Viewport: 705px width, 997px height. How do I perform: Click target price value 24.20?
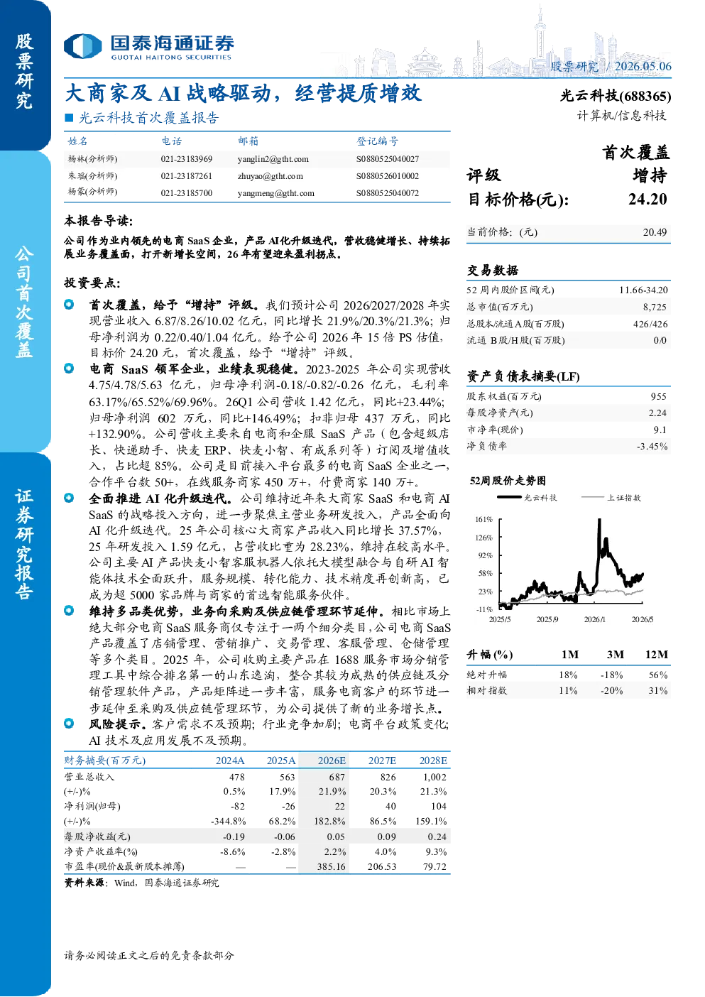point(647,199)
